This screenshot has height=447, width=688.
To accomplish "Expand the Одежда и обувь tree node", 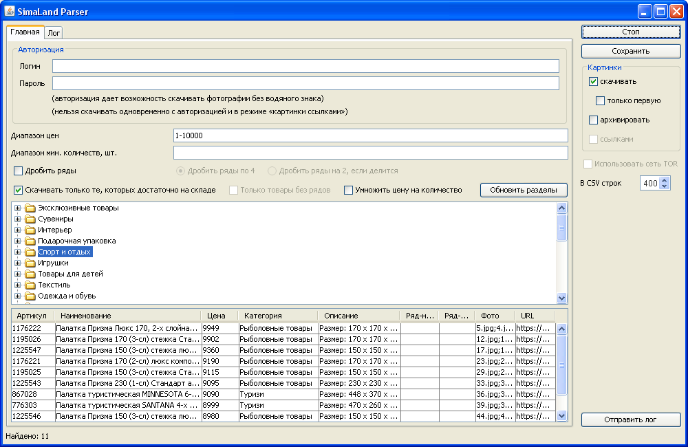I will pos(18,296).
